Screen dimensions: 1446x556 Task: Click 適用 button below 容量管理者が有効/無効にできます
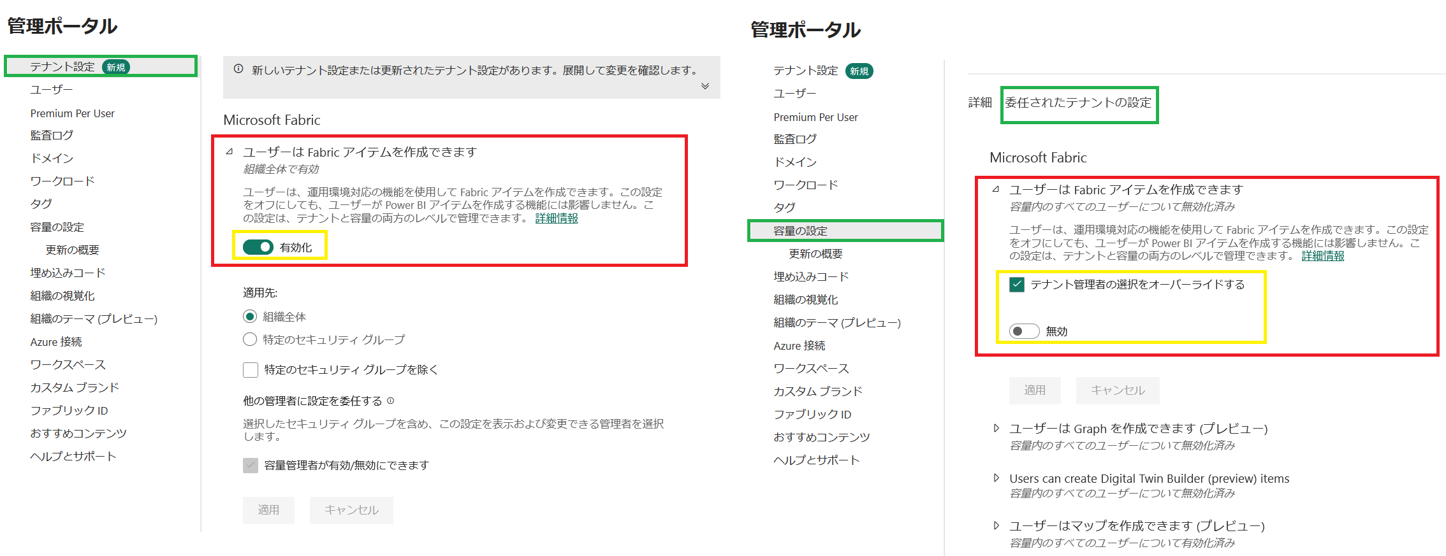(268, 510)
